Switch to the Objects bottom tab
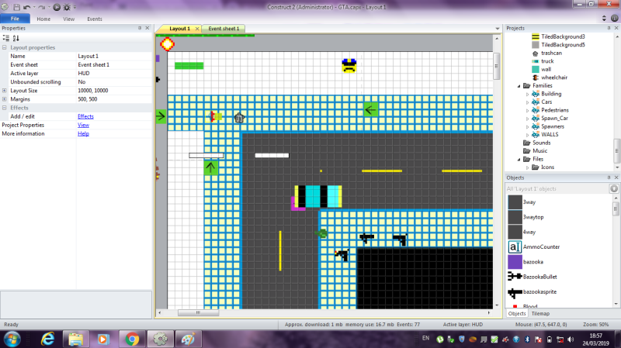Viewport: 621px width, 348px height. point(517,314)
